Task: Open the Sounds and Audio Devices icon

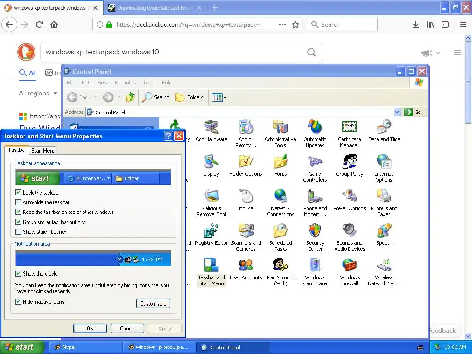Action: click(349, 237)
